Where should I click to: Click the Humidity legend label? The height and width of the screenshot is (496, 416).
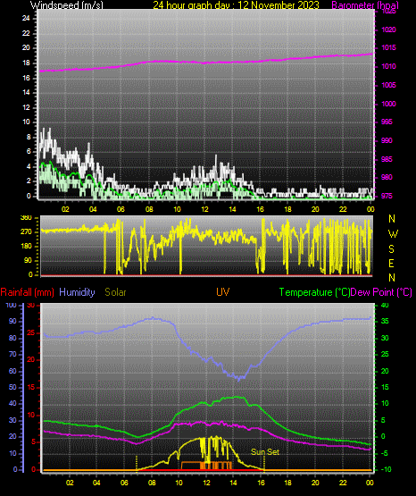coord(77,292)
